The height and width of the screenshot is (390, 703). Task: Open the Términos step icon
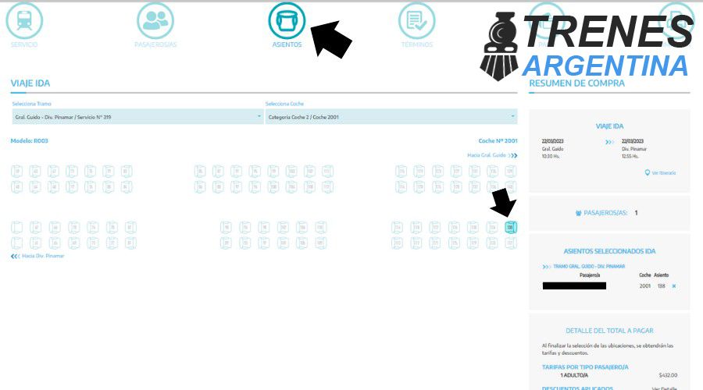point(417,21)
